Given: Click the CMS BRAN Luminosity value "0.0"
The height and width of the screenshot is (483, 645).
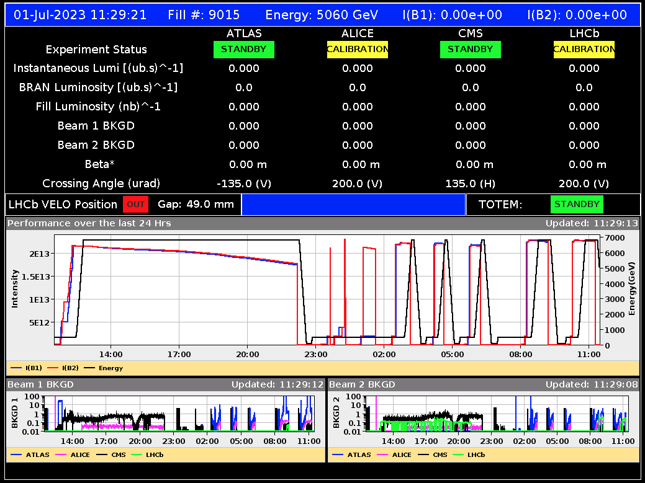Looking at the screenshot, I should click(x=470, y=87).
